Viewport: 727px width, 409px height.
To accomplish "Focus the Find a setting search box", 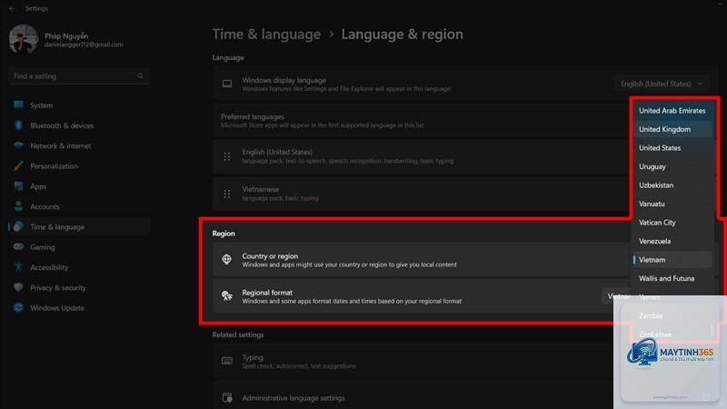I will [x=79, y=76].
